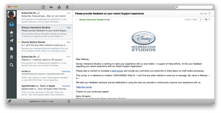Click the 24 starred count badge
This screenshot has height=113, width=221.
click(11, 36)
